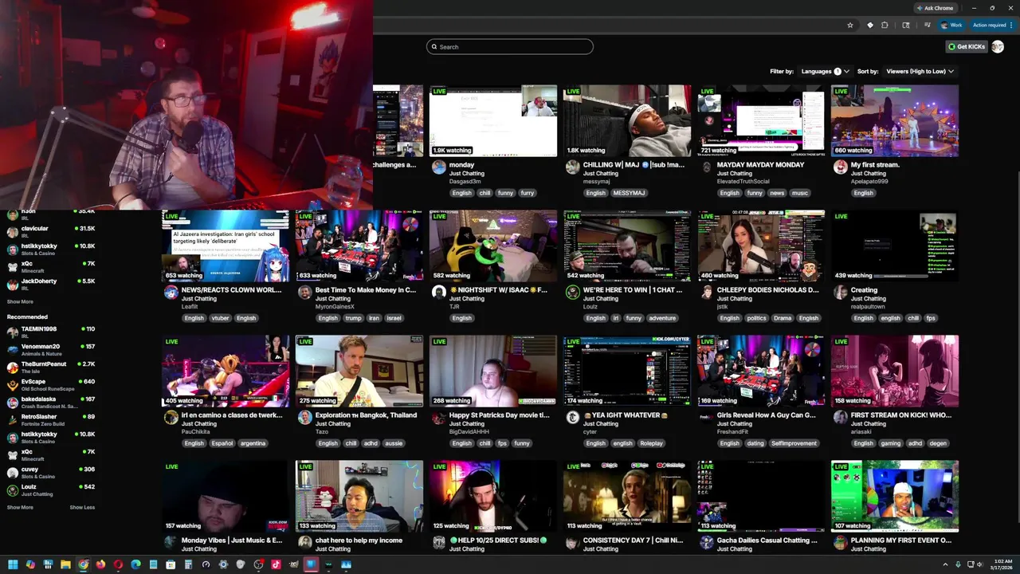Bookmark this page with the star icon
1020x574 pixels.
[850, 25]
